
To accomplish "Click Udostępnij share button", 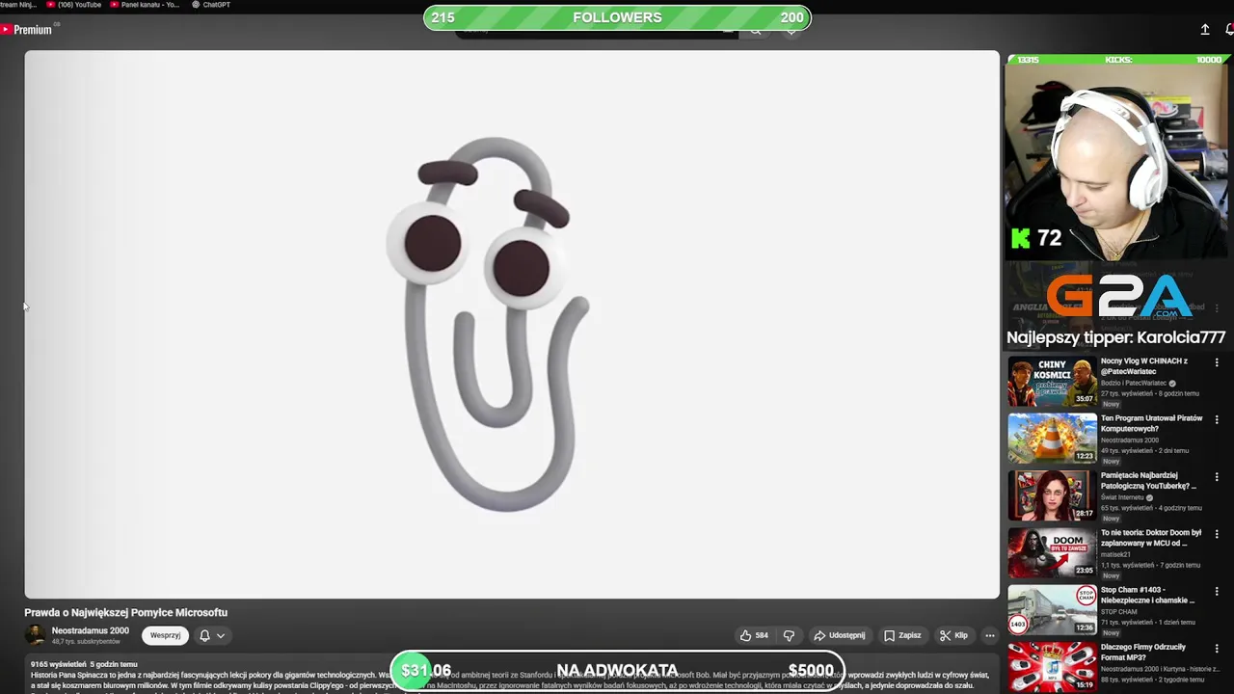I will point(839,635).
